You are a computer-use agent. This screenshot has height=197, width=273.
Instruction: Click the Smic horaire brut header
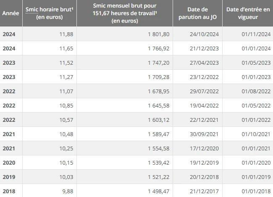coord(50,13)
